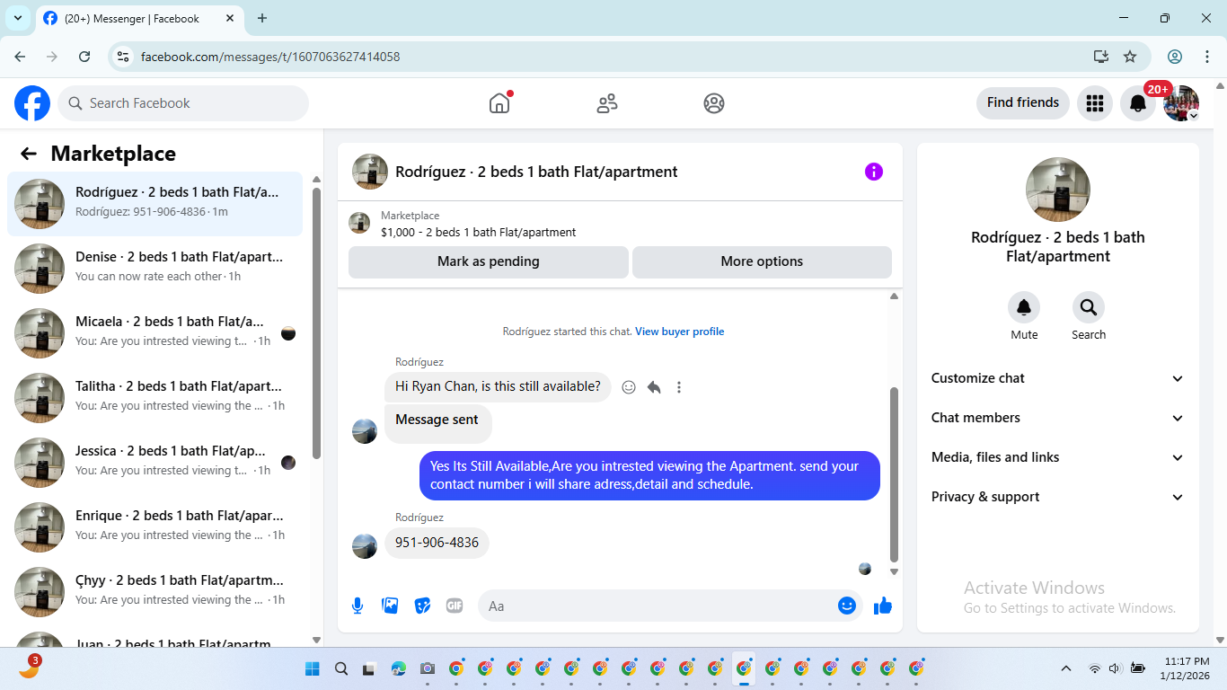The width and height of the screenshot is (1227, 690).
Task: Open the purple conversation information icon
Action: click(x=874, y=172)
